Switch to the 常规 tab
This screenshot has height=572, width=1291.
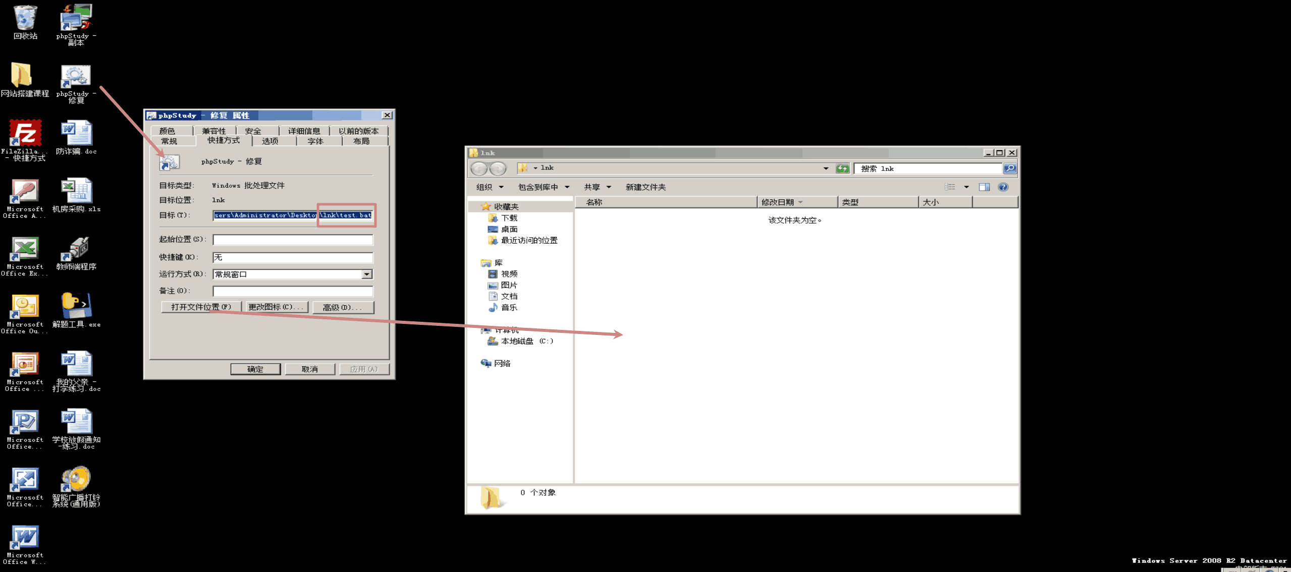pos(169,141)
